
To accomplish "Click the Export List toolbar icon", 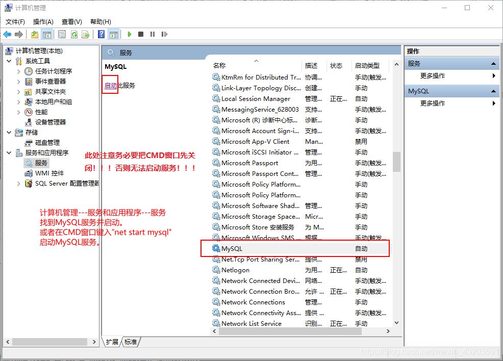I will click(x=86, y=34).
